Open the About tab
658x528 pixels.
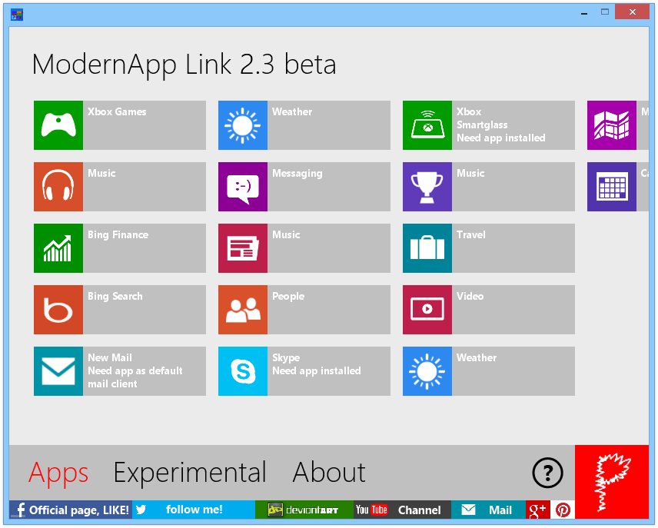click(x=329, y=472)
